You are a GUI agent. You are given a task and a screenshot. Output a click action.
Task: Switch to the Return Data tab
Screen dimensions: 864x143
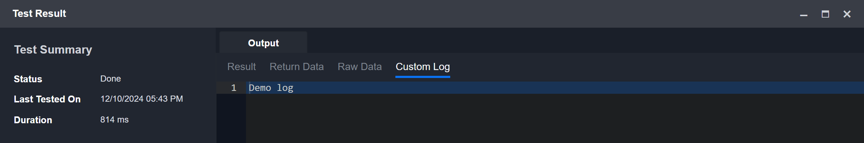tap(297, 67)
